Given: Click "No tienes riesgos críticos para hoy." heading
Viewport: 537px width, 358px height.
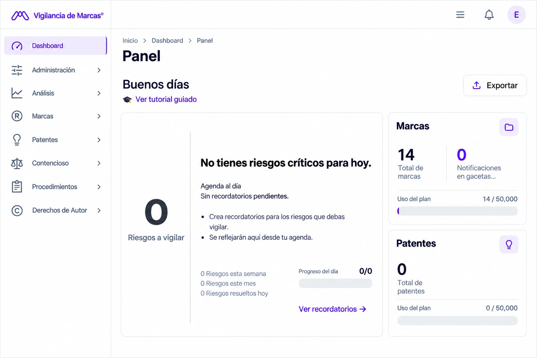Looking at the screenshot, I should tap(286, 163).
